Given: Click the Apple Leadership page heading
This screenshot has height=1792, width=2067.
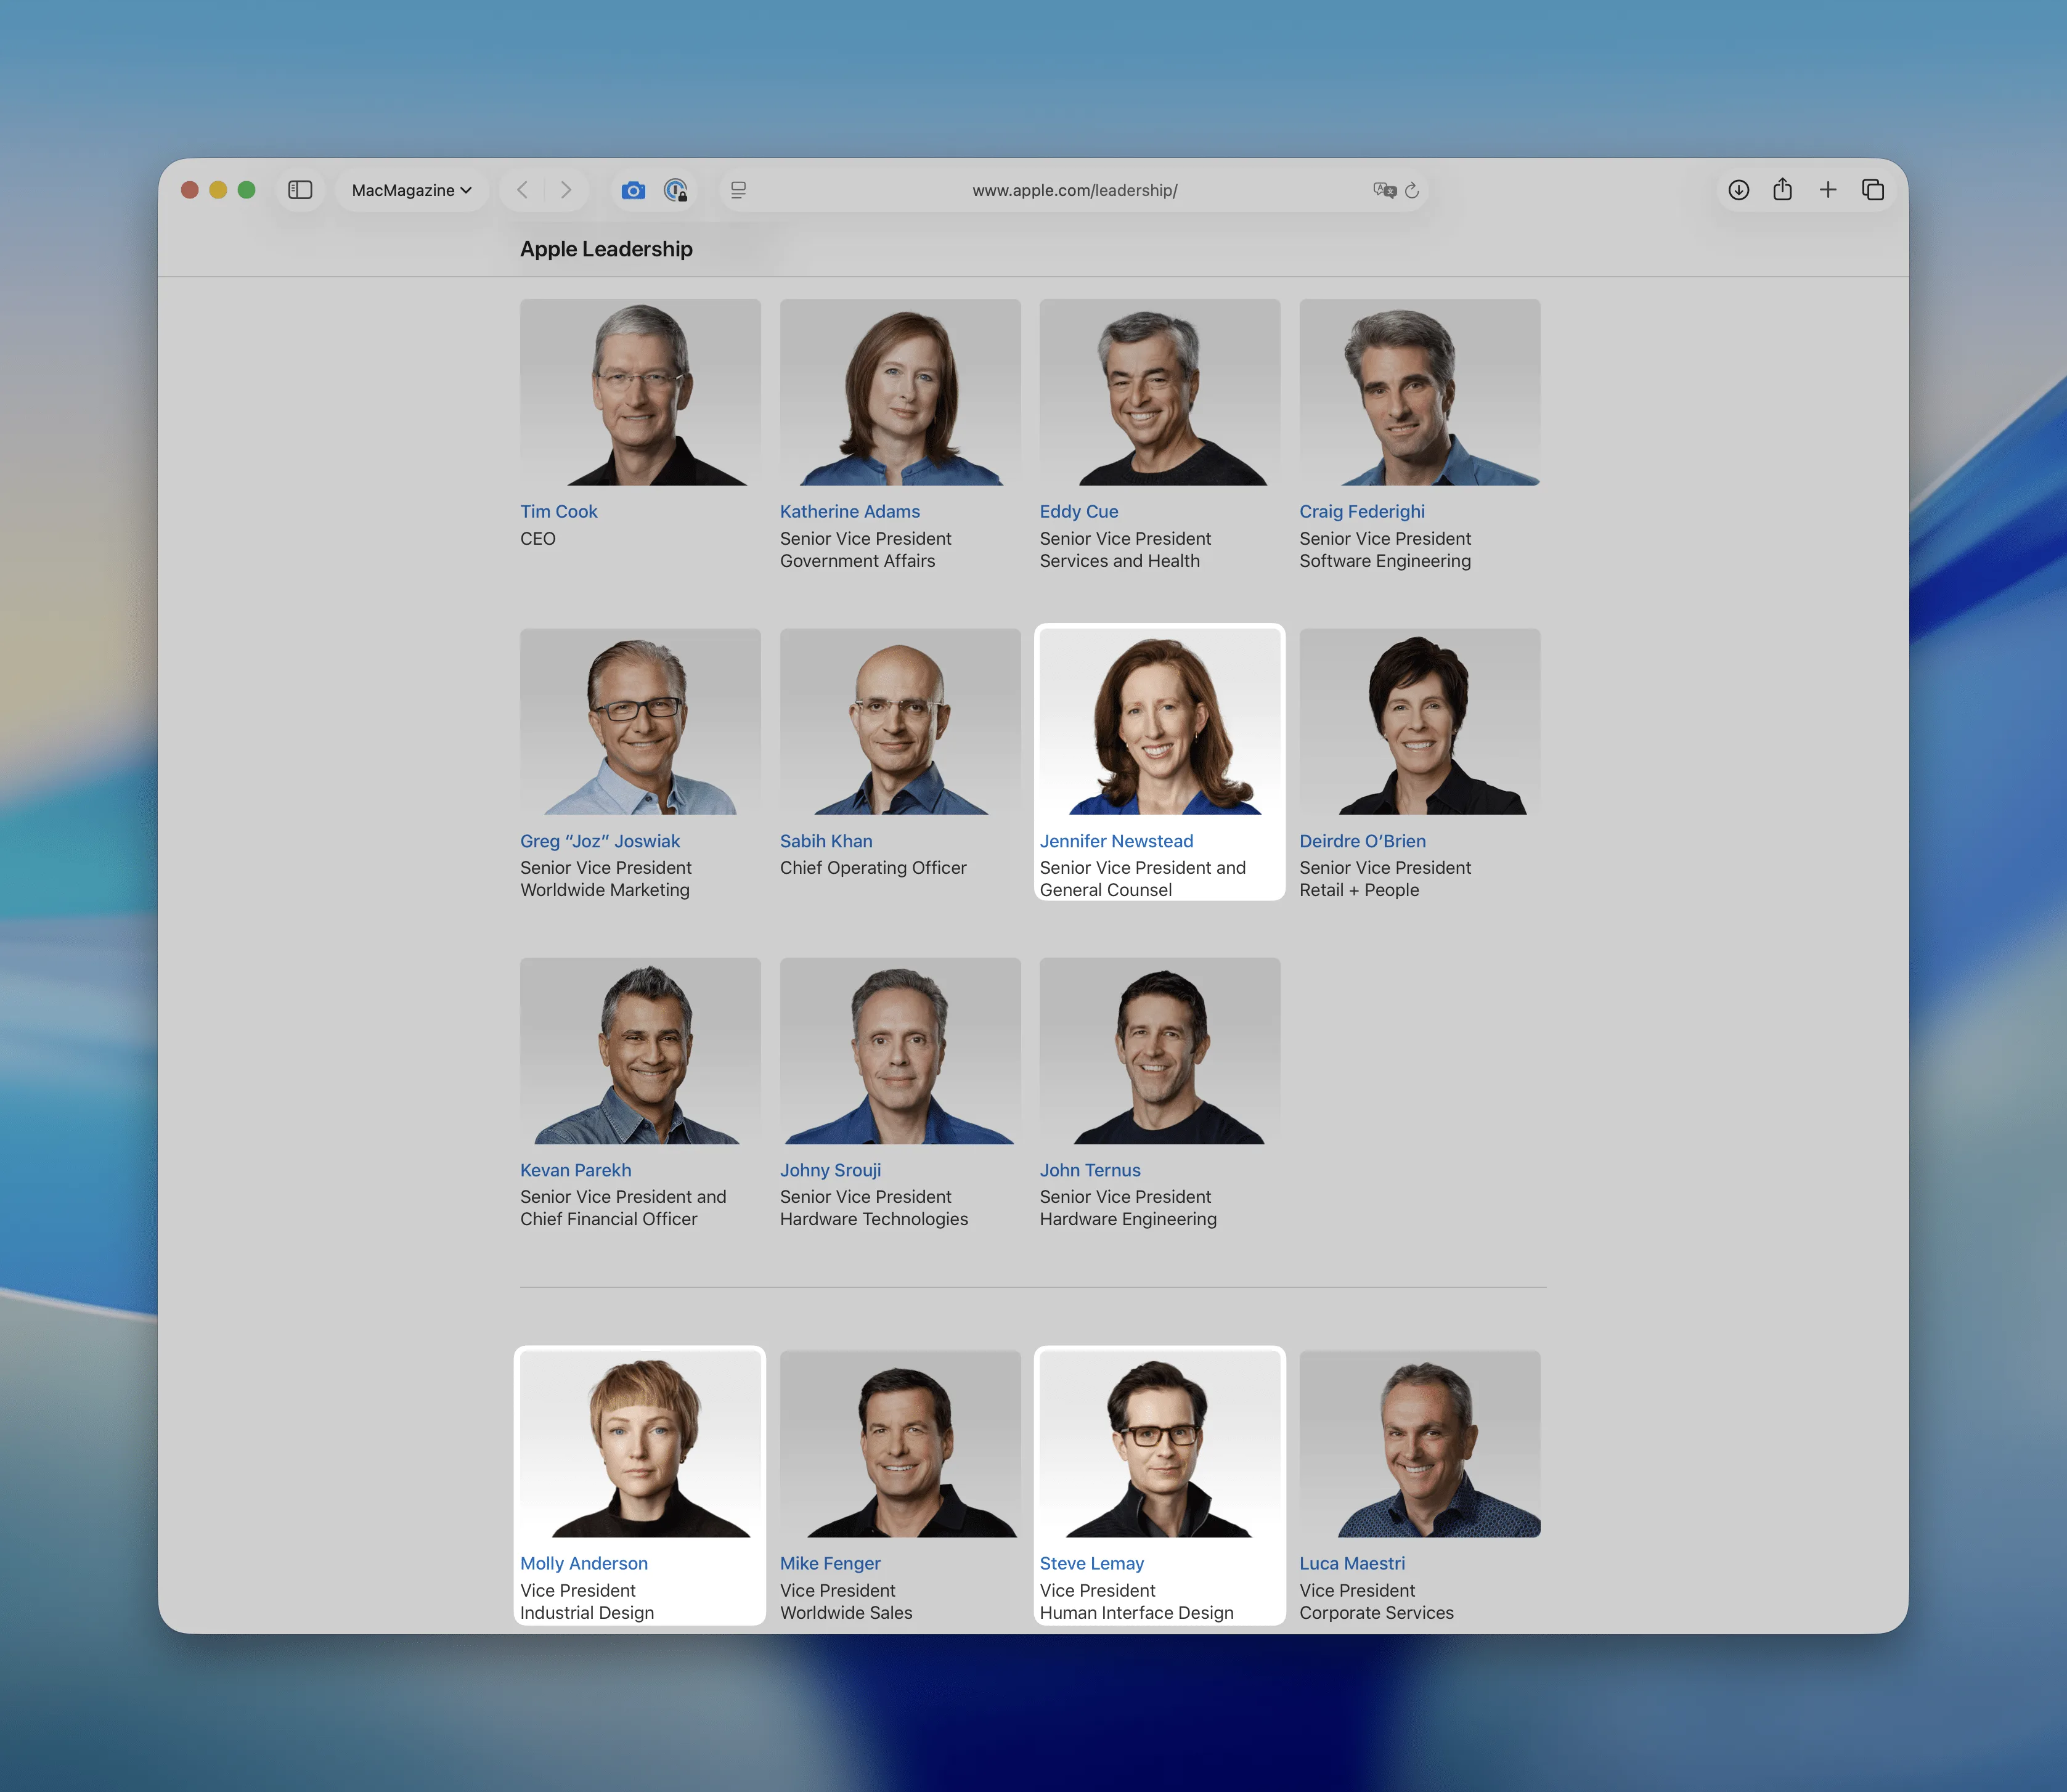Looking at the screenshot, I should pos(606,249).
